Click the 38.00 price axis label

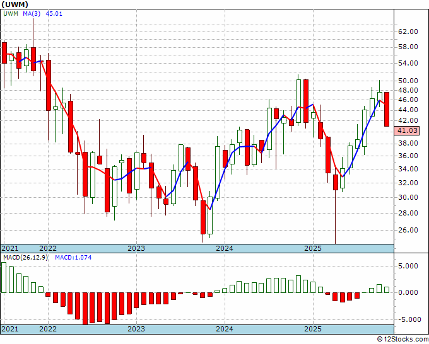point(408,144)
